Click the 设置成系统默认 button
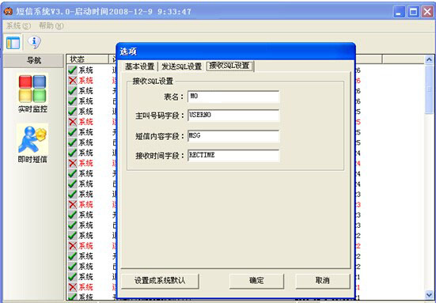436x303 pixels. [160, 281]
